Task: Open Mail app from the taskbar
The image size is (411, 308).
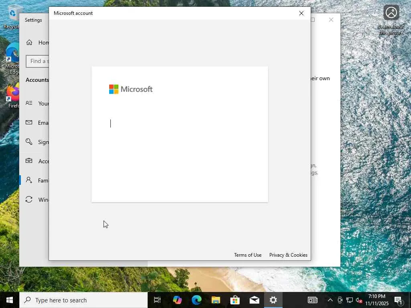Action: (x=254, y=300)
